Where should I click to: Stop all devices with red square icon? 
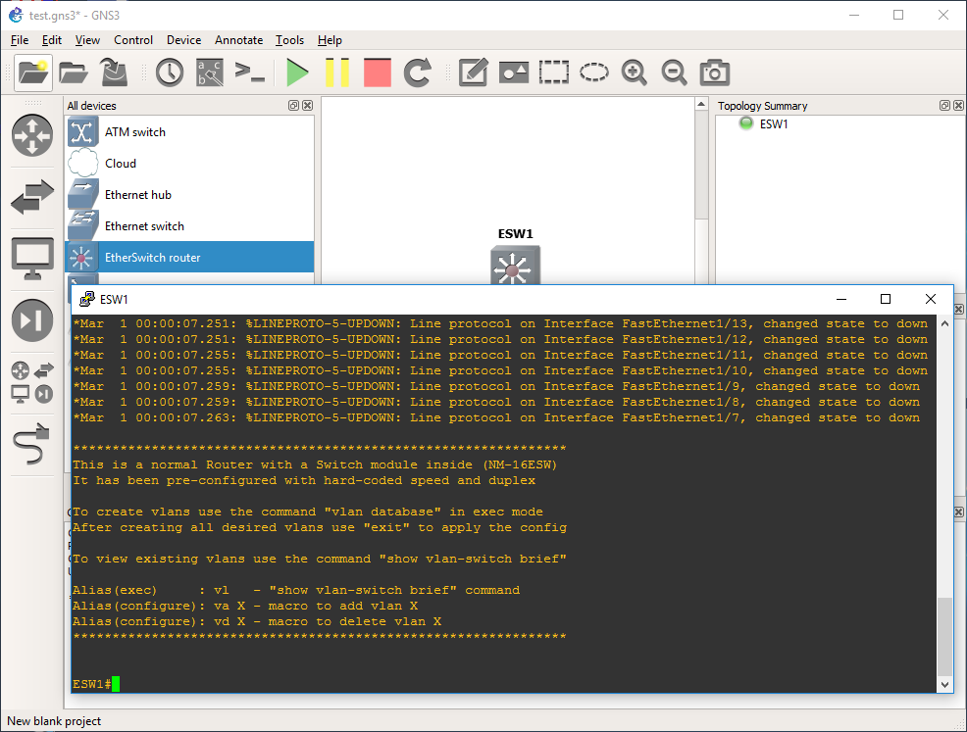pyautogui.click(x=378, y=73)
